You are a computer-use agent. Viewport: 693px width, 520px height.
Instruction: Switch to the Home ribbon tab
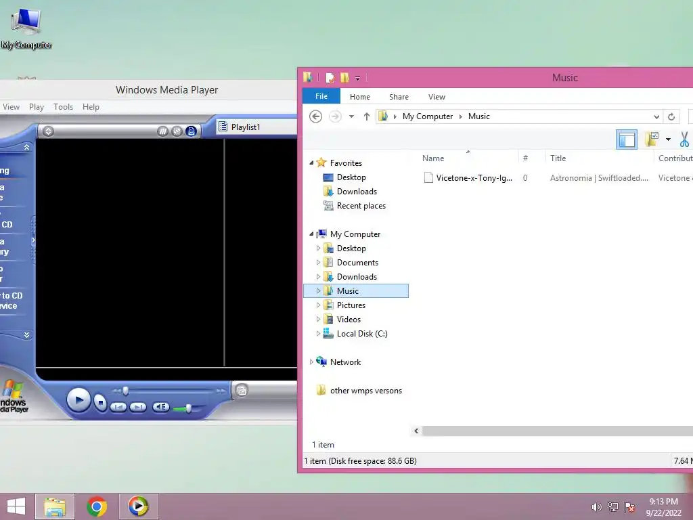click(x=360, y=97)
